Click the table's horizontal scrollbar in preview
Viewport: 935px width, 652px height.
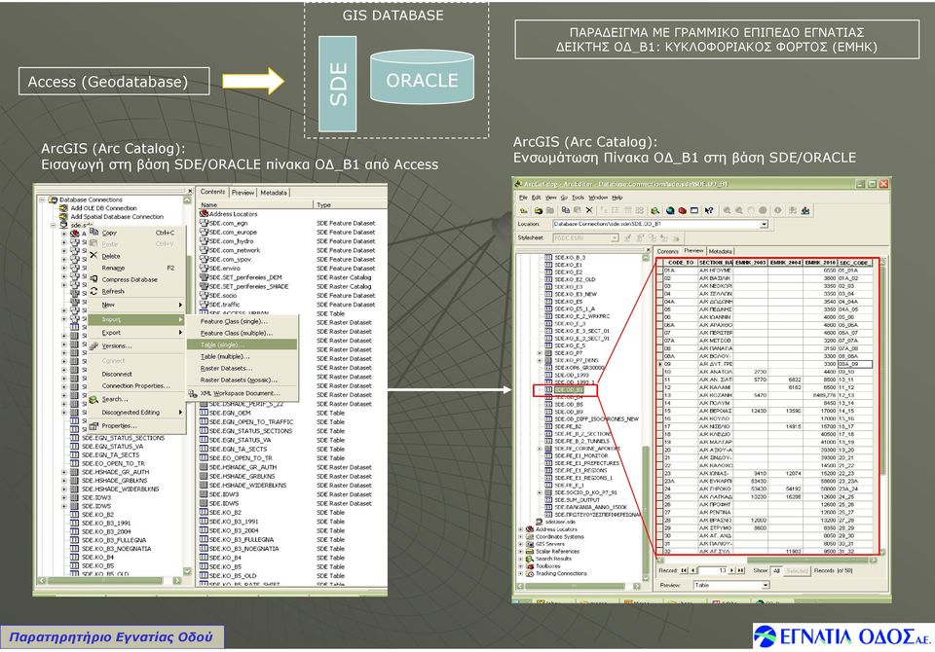[x=767, y=561]
